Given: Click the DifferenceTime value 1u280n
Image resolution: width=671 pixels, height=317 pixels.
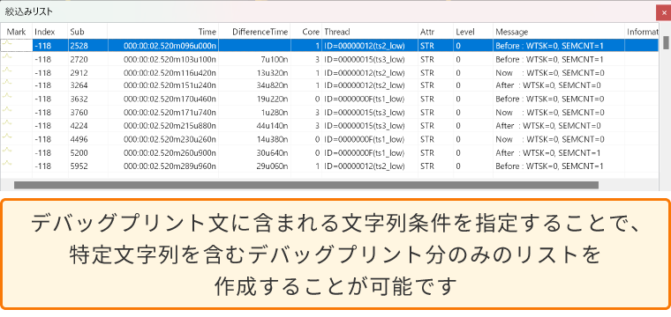Looking at the screenshot, I should 275,112.
